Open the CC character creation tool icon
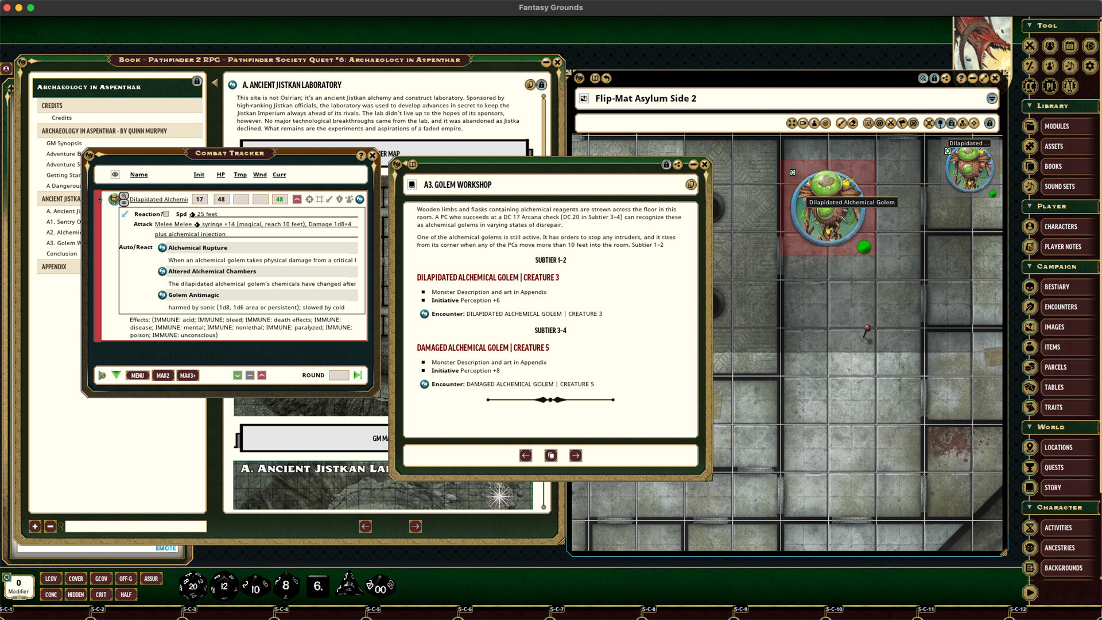The height and width of the screenshot is (620, 1102). (x=1030, y=86)
